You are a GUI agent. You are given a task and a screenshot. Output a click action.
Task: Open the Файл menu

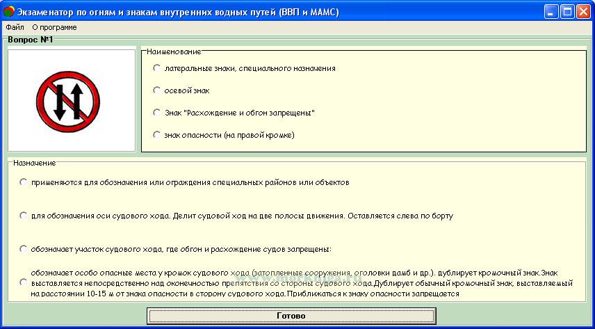tap(15, 27)
